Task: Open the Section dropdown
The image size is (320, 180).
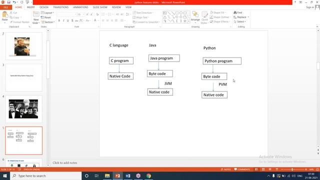Action: pyautogui.click(x=48, y=22)
